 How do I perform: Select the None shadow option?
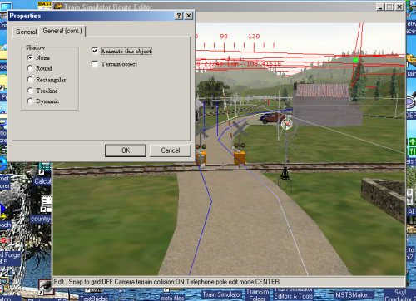30,57
